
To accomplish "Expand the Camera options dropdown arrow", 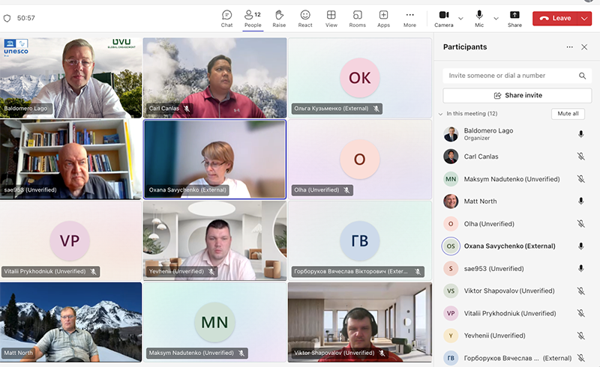I will pos(460,18).
